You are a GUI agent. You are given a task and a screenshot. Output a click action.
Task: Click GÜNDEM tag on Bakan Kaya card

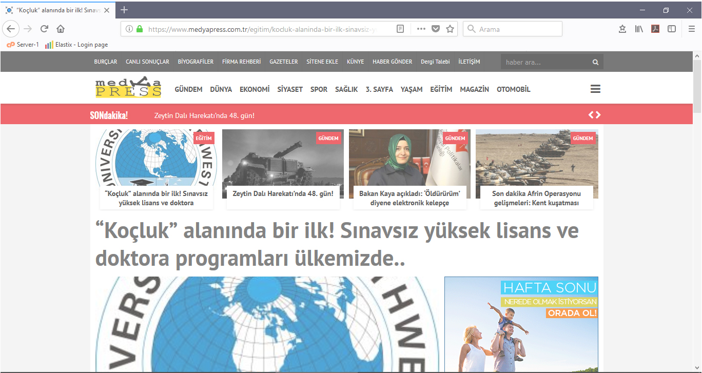click(455, 138)
